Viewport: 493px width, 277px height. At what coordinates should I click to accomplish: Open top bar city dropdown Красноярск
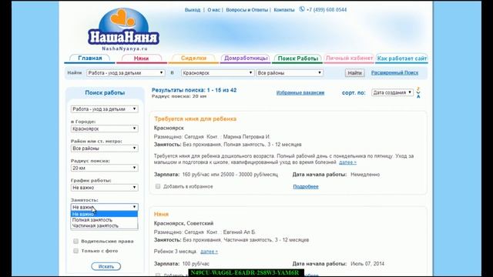click(x=217, y=73)
